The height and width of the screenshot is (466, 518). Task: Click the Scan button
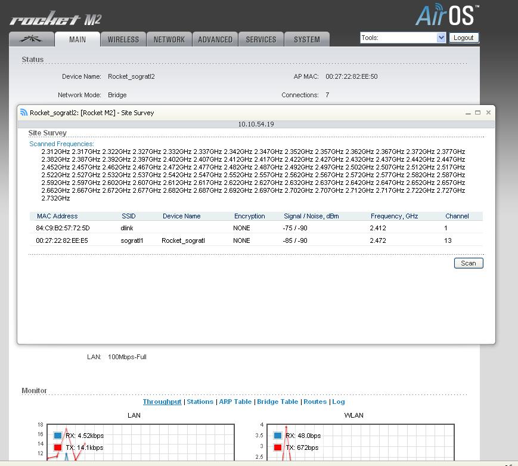pos(468,263)
